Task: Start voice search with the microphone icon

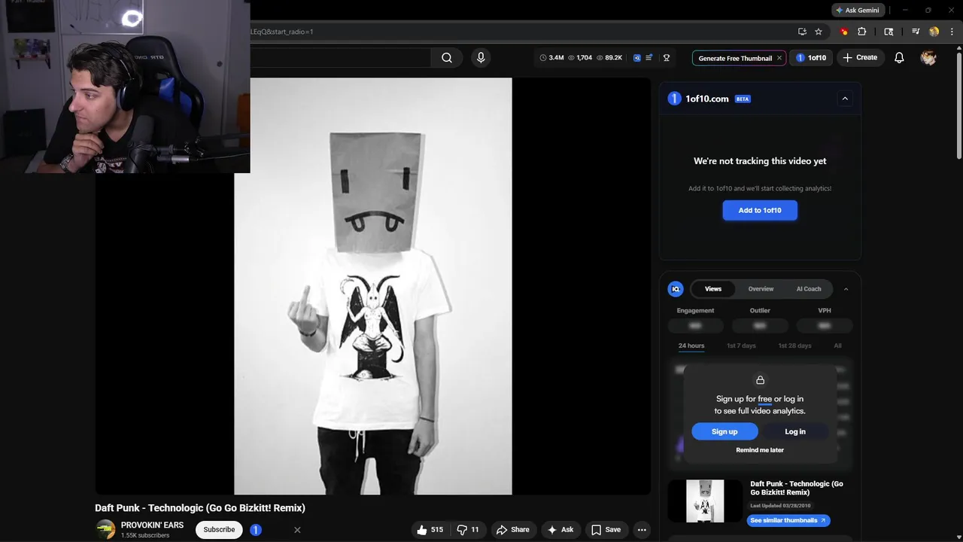Action: pyautogui.click(x=481, y=57)
